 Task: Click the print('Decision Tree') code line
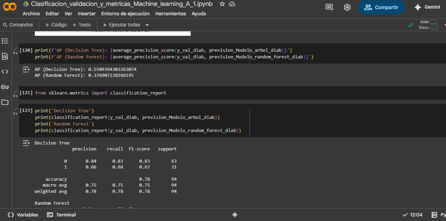(x=64, y=111)
